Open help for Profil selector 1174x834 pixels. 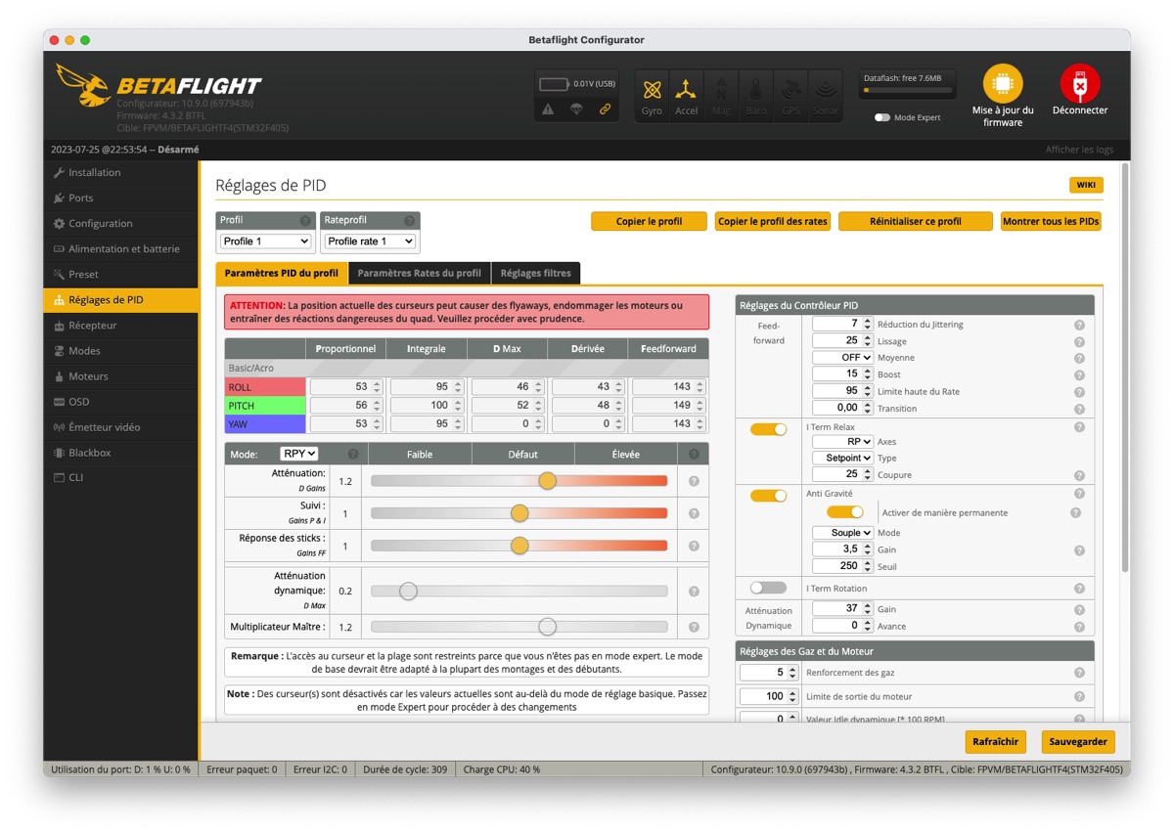305,221
